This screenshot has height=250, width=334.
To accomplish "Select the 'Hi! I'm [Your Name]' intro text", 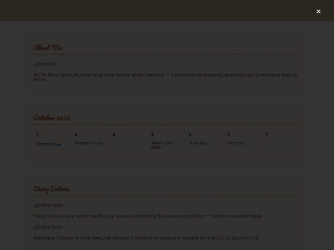I will 166,77.
